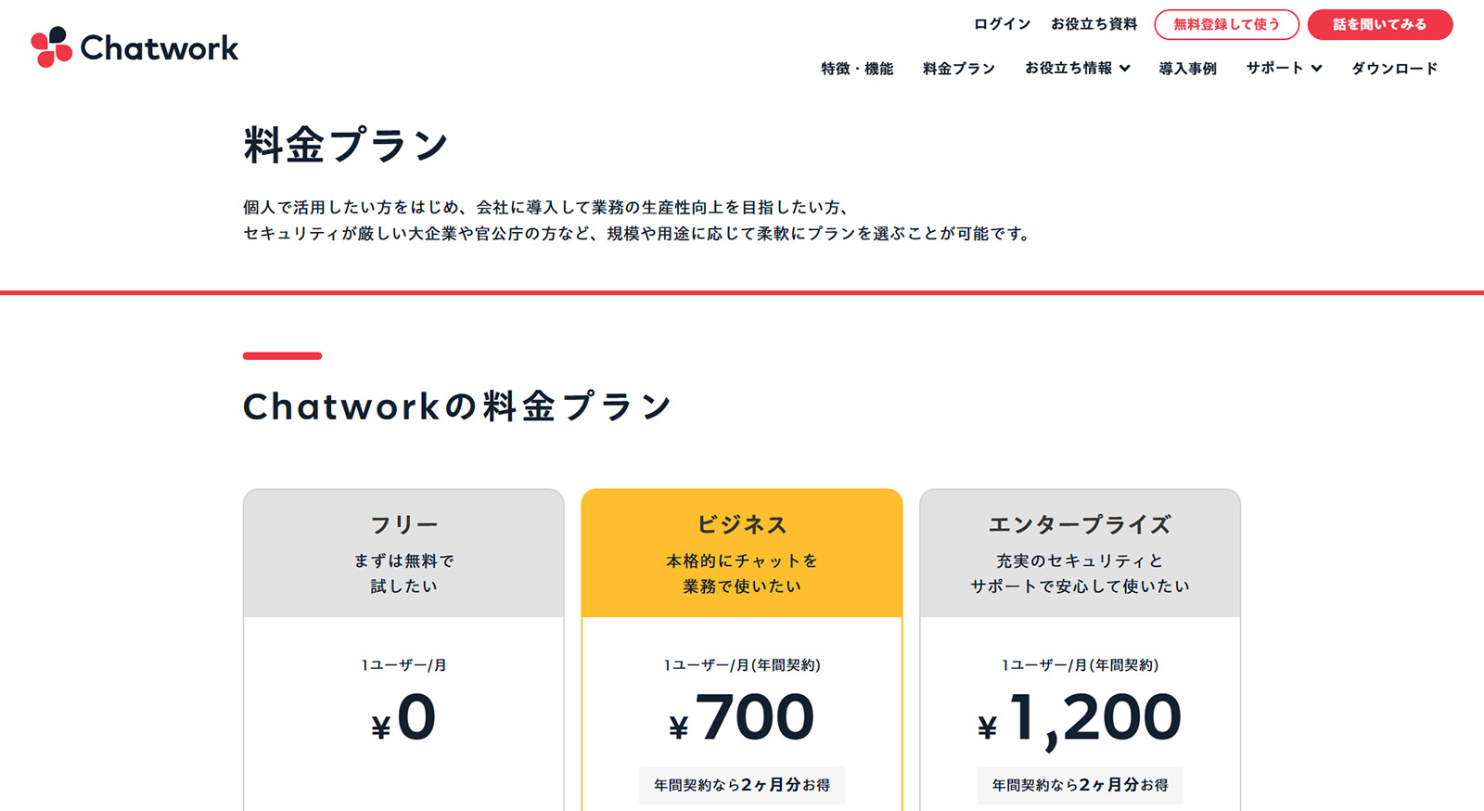Open the お役立ち情報 menu
The height and width of the screenshot is (811, 1484).
pos(1078,69)
